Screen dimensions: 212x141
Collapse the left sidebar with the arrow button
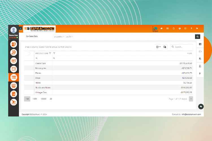coord(21,28)
